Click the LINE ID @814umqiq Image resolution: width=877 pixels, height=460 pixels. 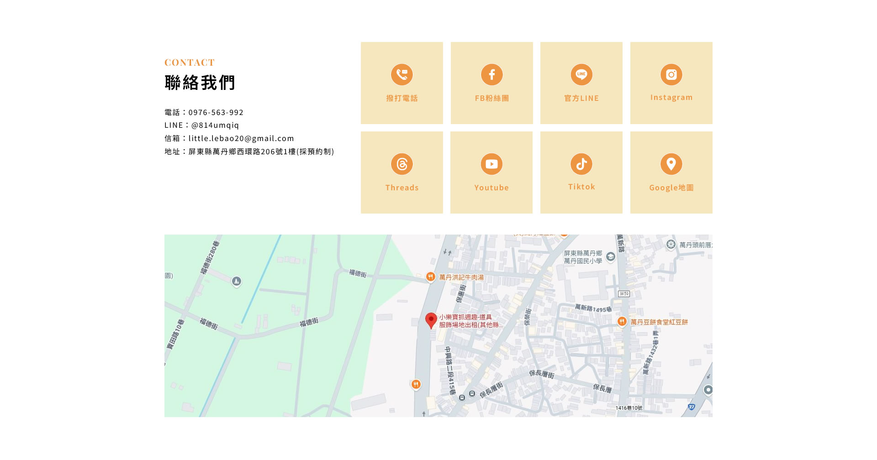tap(215, 125)
